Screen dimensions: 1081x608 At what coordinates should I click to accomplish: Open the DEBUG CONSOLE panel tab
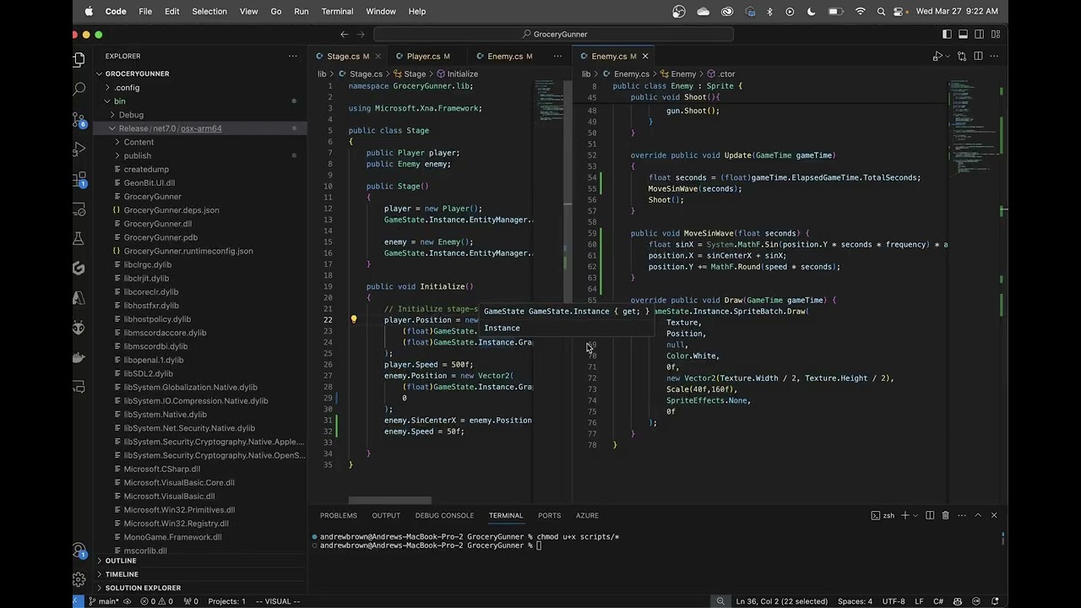click(x=444, y=515)
